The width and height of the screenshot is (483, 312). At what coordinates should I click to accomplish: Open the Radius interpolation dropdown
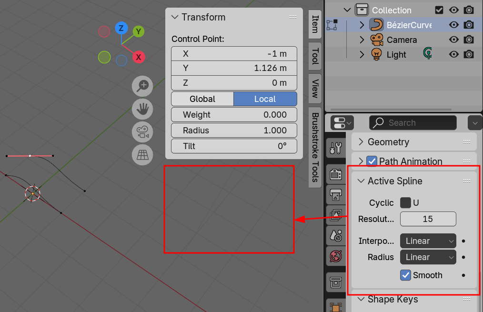[428, 257]
